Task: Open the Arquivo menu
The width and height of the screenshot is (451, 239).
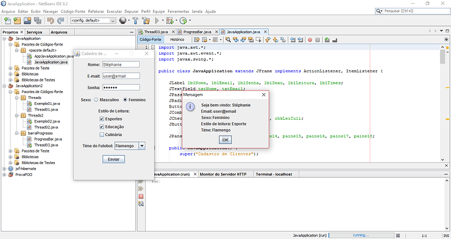Action: (x=8, y=12)
